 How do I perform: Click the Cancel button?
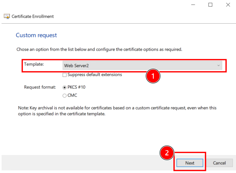click(x=219, y=163)
